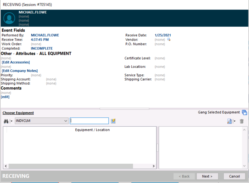Open the preview icon dropdown arrow
The image size is (249, 183).
pyautogui.click(x=234, y=121)
